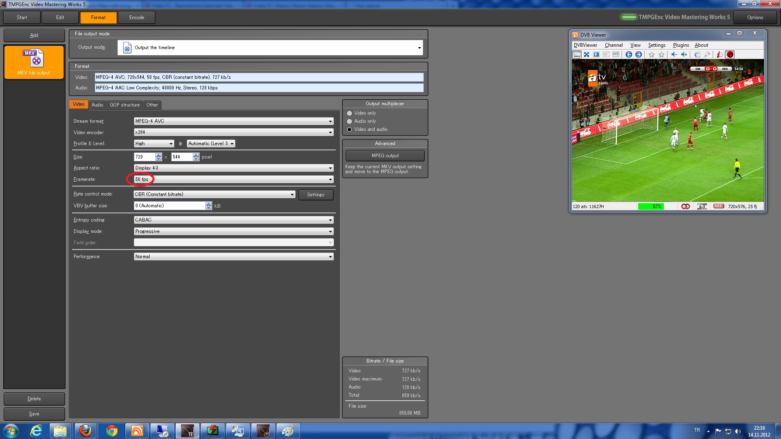Open Firefox from the taskbar

pos(85,431)
